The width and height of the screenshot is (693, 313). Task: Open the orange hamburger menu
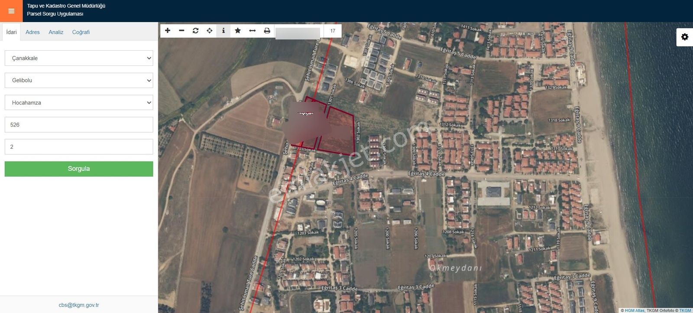(x=11, y=11)
